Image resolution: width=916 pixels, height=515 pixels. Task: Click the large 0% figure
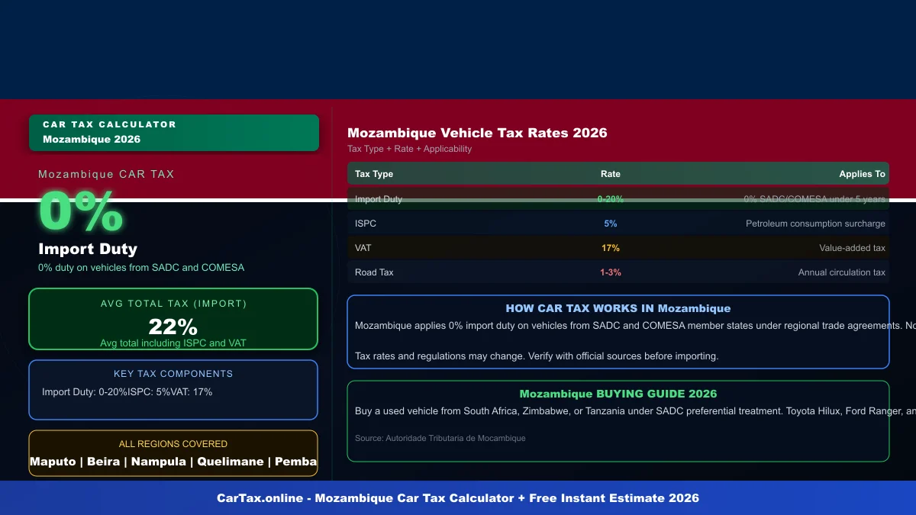tap(81, 211)
